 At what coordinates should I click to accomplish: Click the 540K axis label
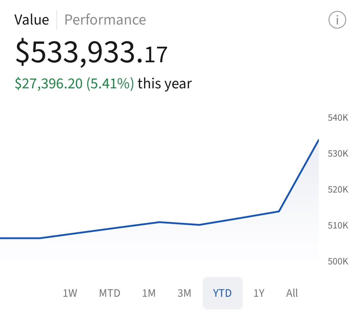point(338,118)
